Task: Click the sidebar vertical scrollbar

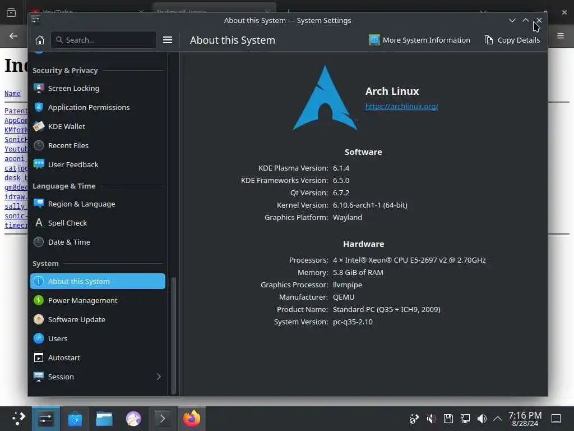Action: (x=174, y=336)
